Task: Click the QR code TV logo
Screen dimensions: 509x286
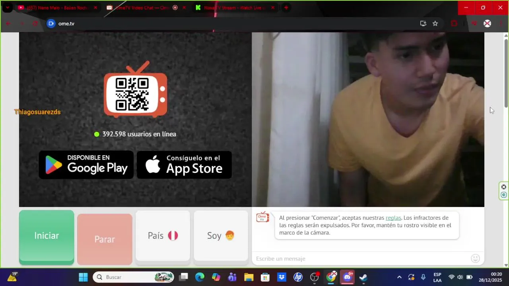Action: click(135, 90)
